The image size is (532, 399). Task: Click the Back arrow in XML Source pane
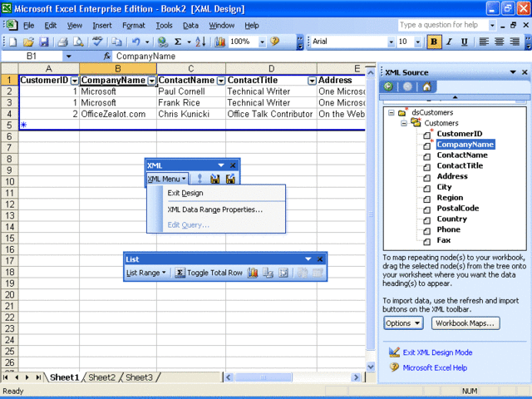[388, 86]
